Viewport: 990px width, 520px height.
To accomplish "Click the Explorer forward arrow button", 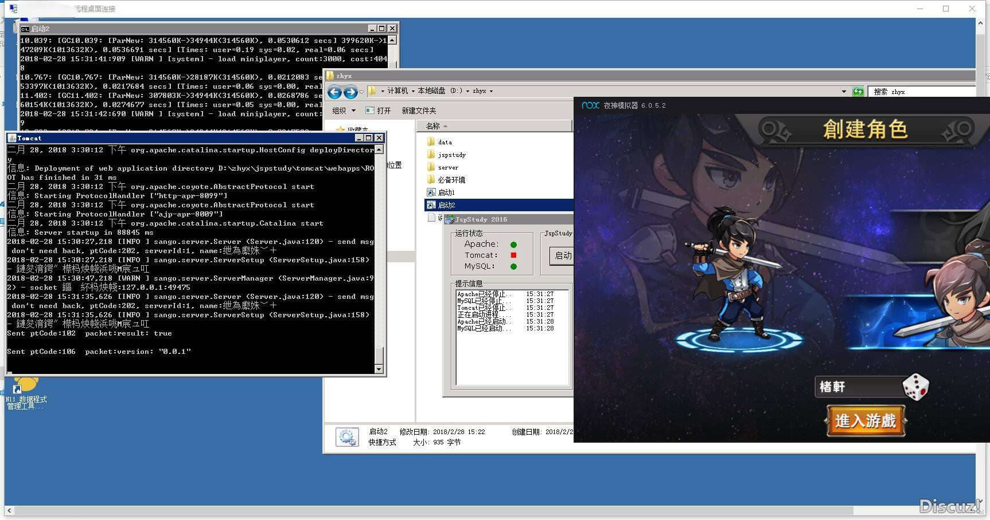I will tap(350, 92).
